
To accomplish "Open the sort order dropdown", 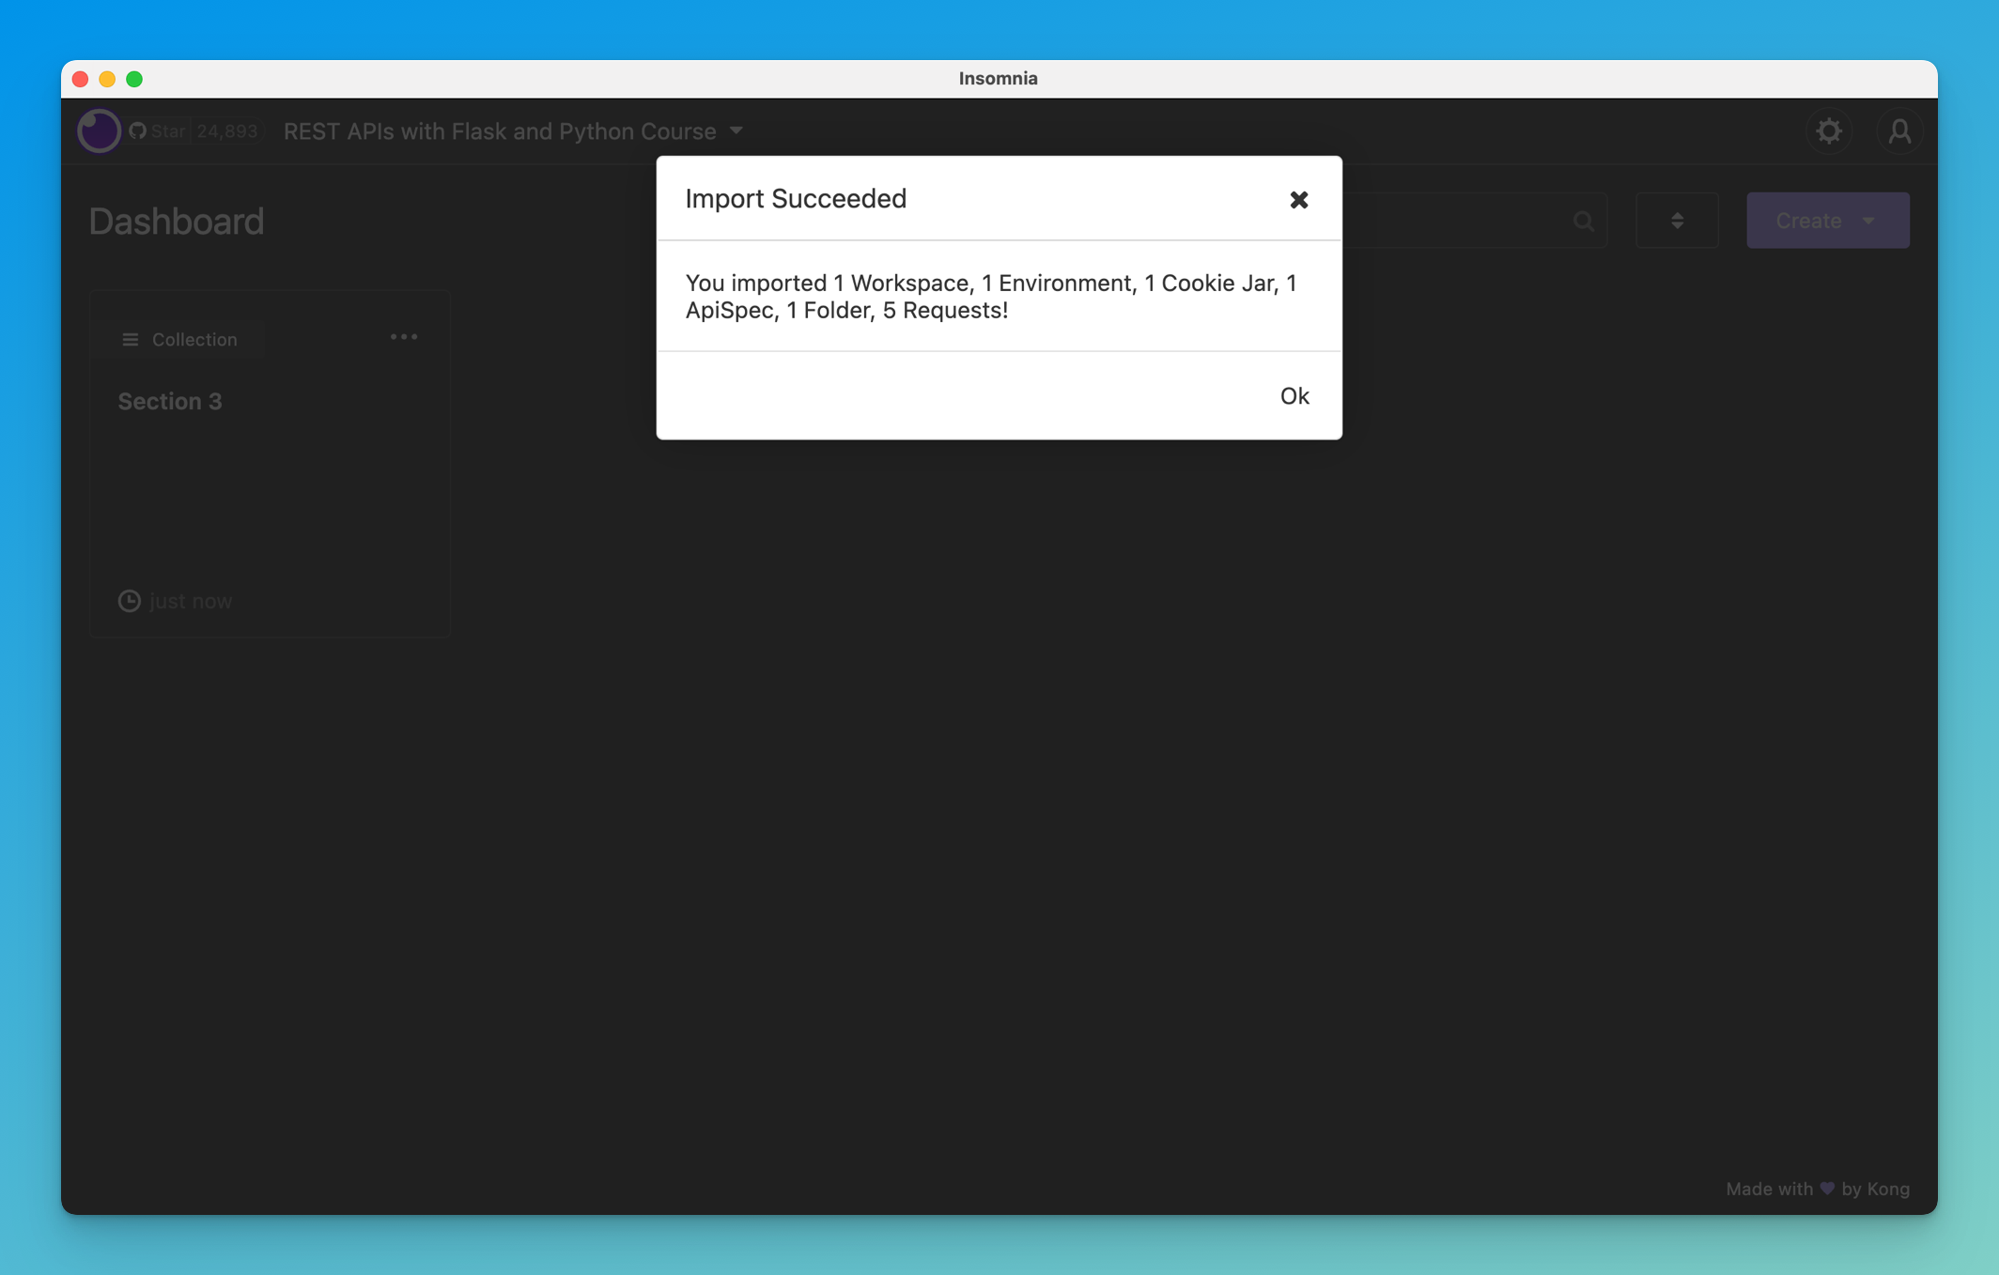I will click(x=1677, y=221).
